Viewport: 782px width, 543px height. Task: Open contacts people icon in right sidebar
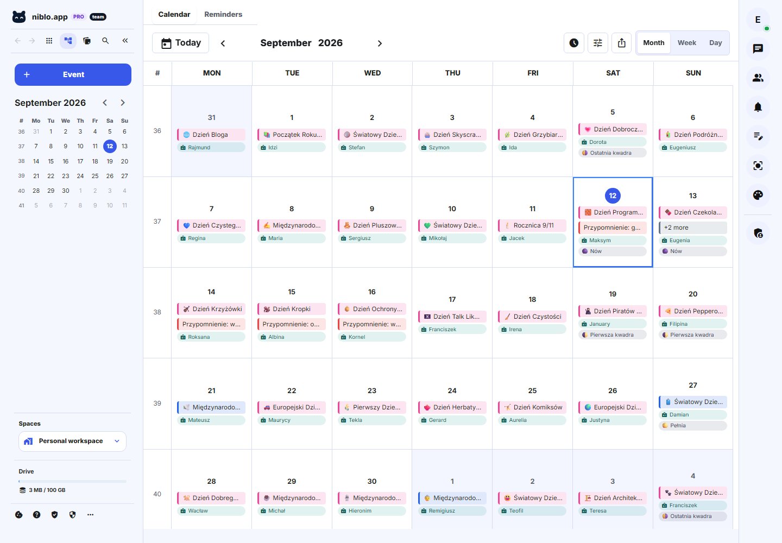coord(758,78)
